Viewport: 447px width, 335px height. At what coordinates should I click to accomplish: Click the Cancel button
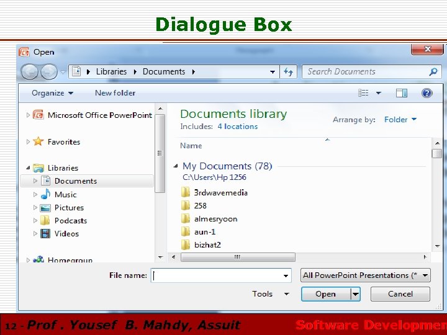point(400,293)
